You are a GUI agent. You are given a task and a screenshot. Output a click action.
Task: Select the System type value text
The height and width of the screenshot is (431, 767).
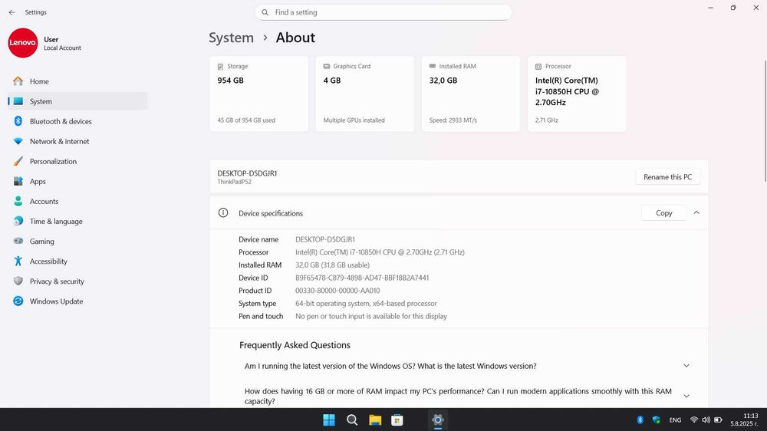366,304
